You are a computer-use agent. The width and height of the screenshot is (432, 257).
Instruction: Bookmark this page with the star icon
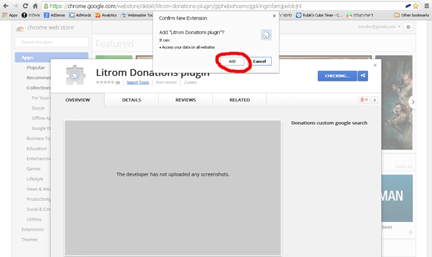[x=416, y=6]
